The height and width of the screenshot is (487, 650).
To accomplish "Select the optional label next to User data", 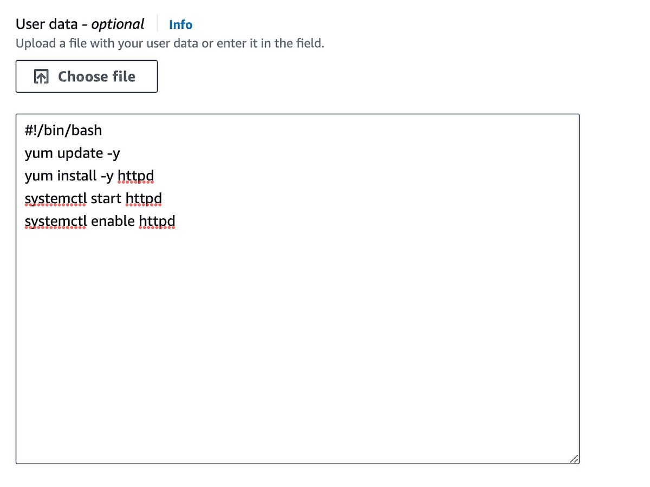I will tap(118, 24).
